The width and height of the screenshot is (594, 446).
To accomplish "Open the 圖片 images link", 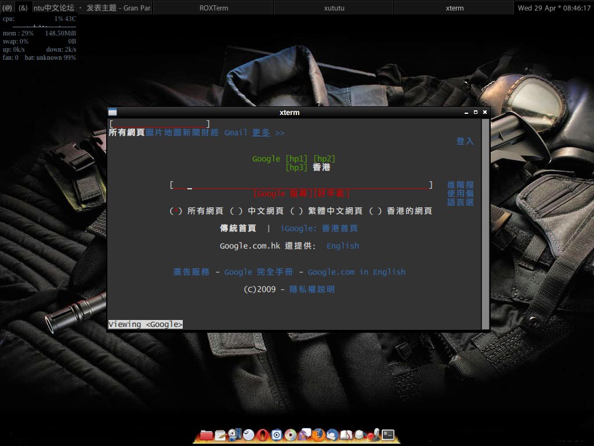I will pyautogui.click(x=154, y=133).
